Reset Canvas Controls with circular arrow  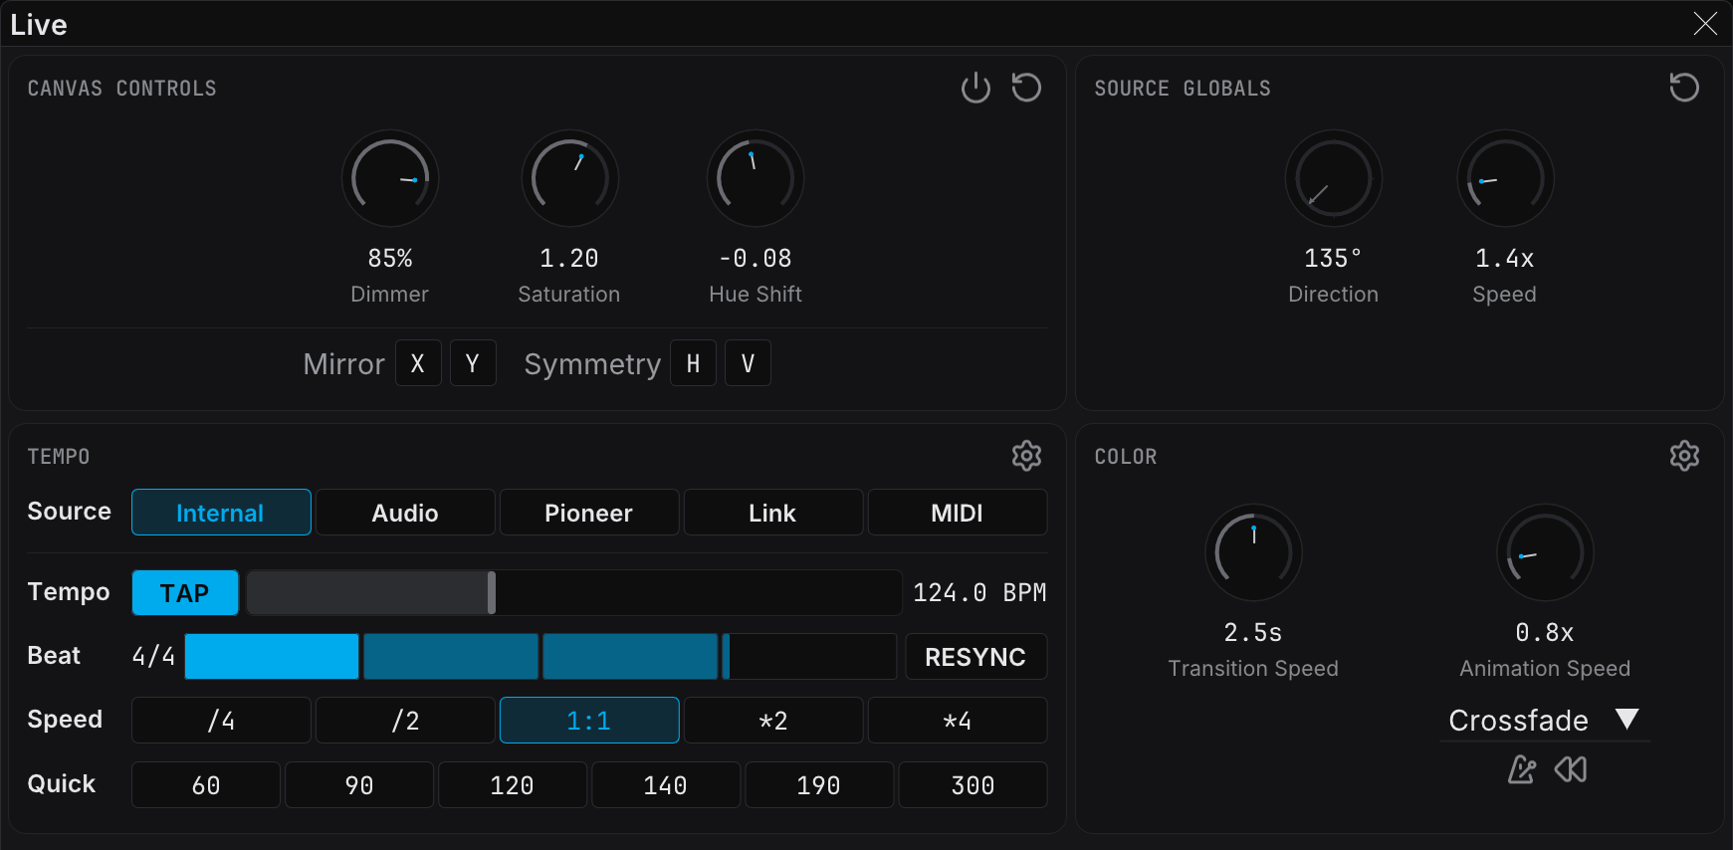click(x=1026, y=88)
